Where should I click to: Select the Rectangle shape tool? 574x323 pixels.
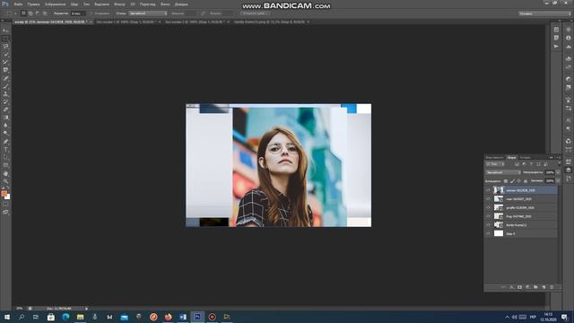(5, 165)
